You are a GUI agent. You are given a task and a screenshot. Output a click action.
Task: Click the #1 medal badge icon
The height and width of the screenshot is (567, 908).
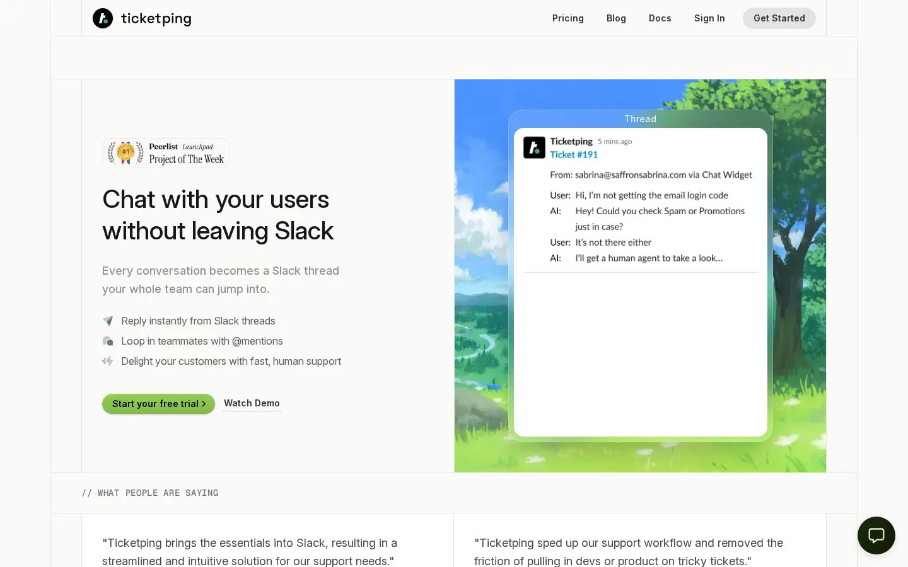125,152
